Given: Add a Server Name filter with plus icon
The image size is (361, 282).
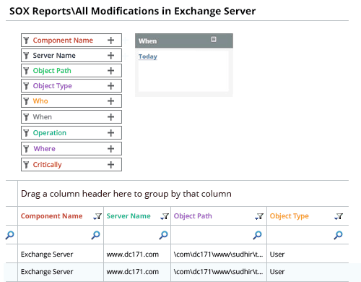Looking at the screenshot, I should (x=110, y=56).
